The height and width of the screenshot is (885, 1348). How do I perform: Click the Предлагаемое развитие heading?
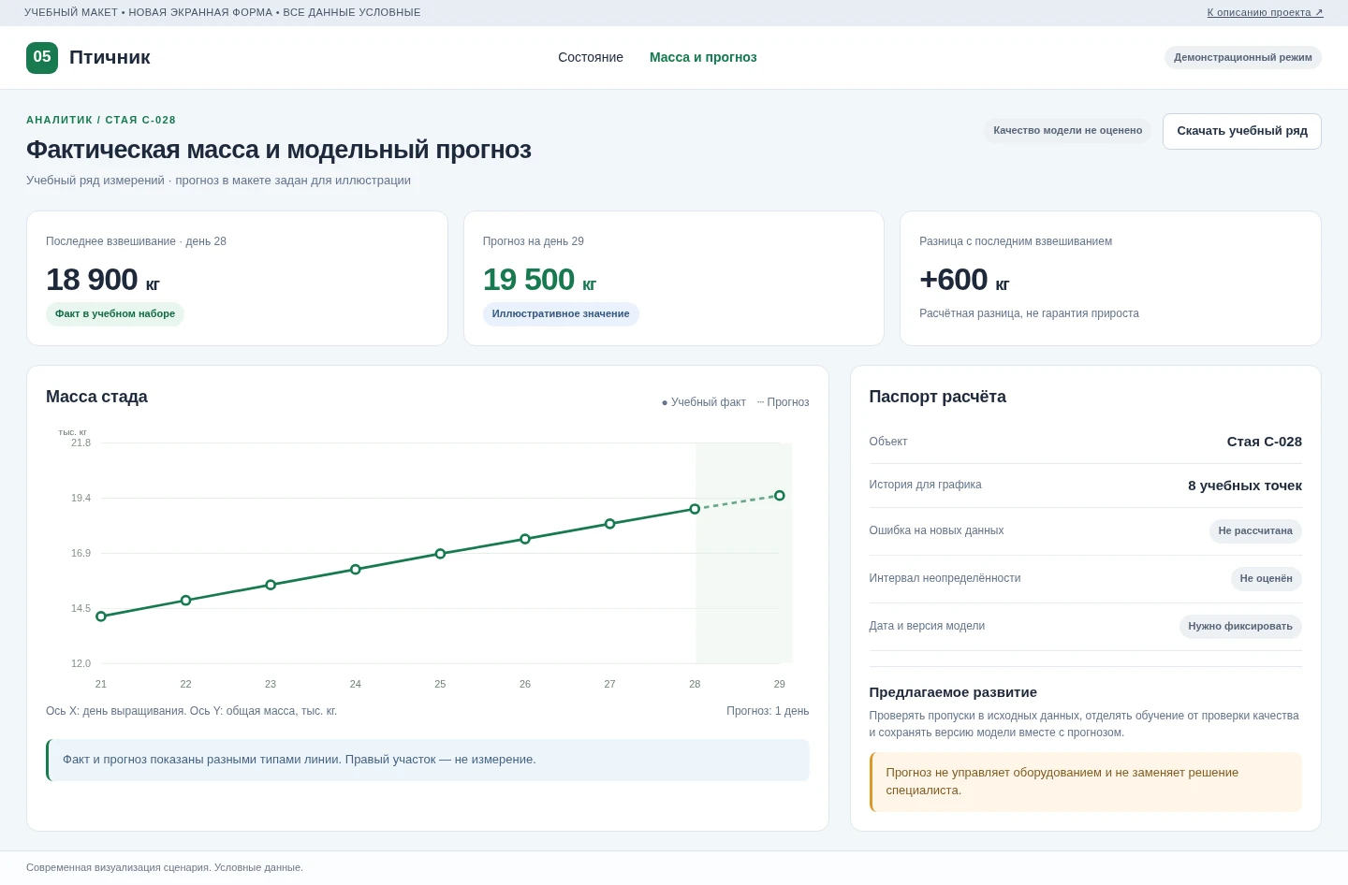953,692
